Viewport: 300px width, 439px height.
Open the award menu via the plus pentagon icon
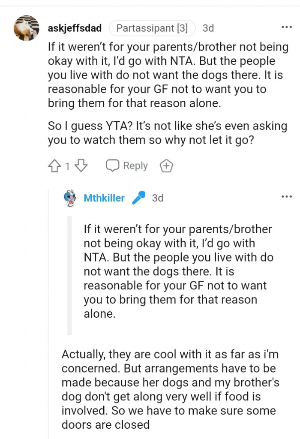[x=166, y=165]
